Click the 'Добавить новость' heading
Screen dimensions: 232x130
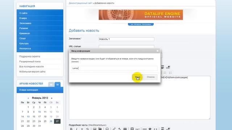pos(84,30)
